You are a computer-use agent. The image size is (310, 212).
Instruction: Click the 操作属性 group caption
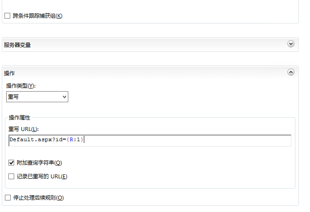[20, 118]
